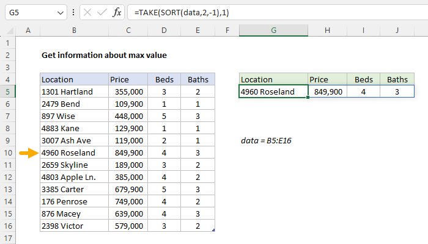Image resolution: width=428 pixels, height=244 pixels.
Task: Select column A header
Action: tap(28, 30)
